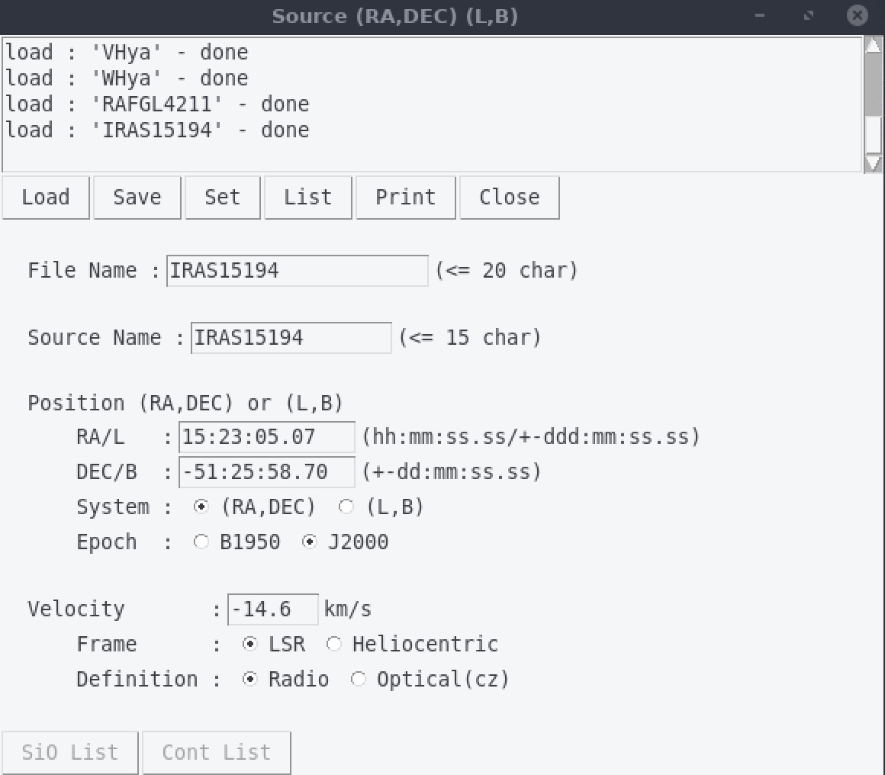Choose the J2000 epoch
The width and height of the screenshot is (885, 775).
coord(310,542)
